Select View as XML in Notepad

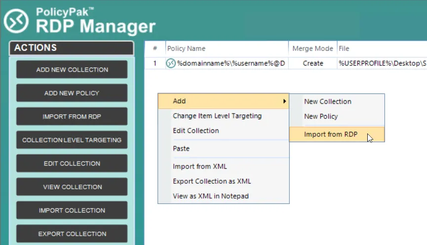pos(223,196)
